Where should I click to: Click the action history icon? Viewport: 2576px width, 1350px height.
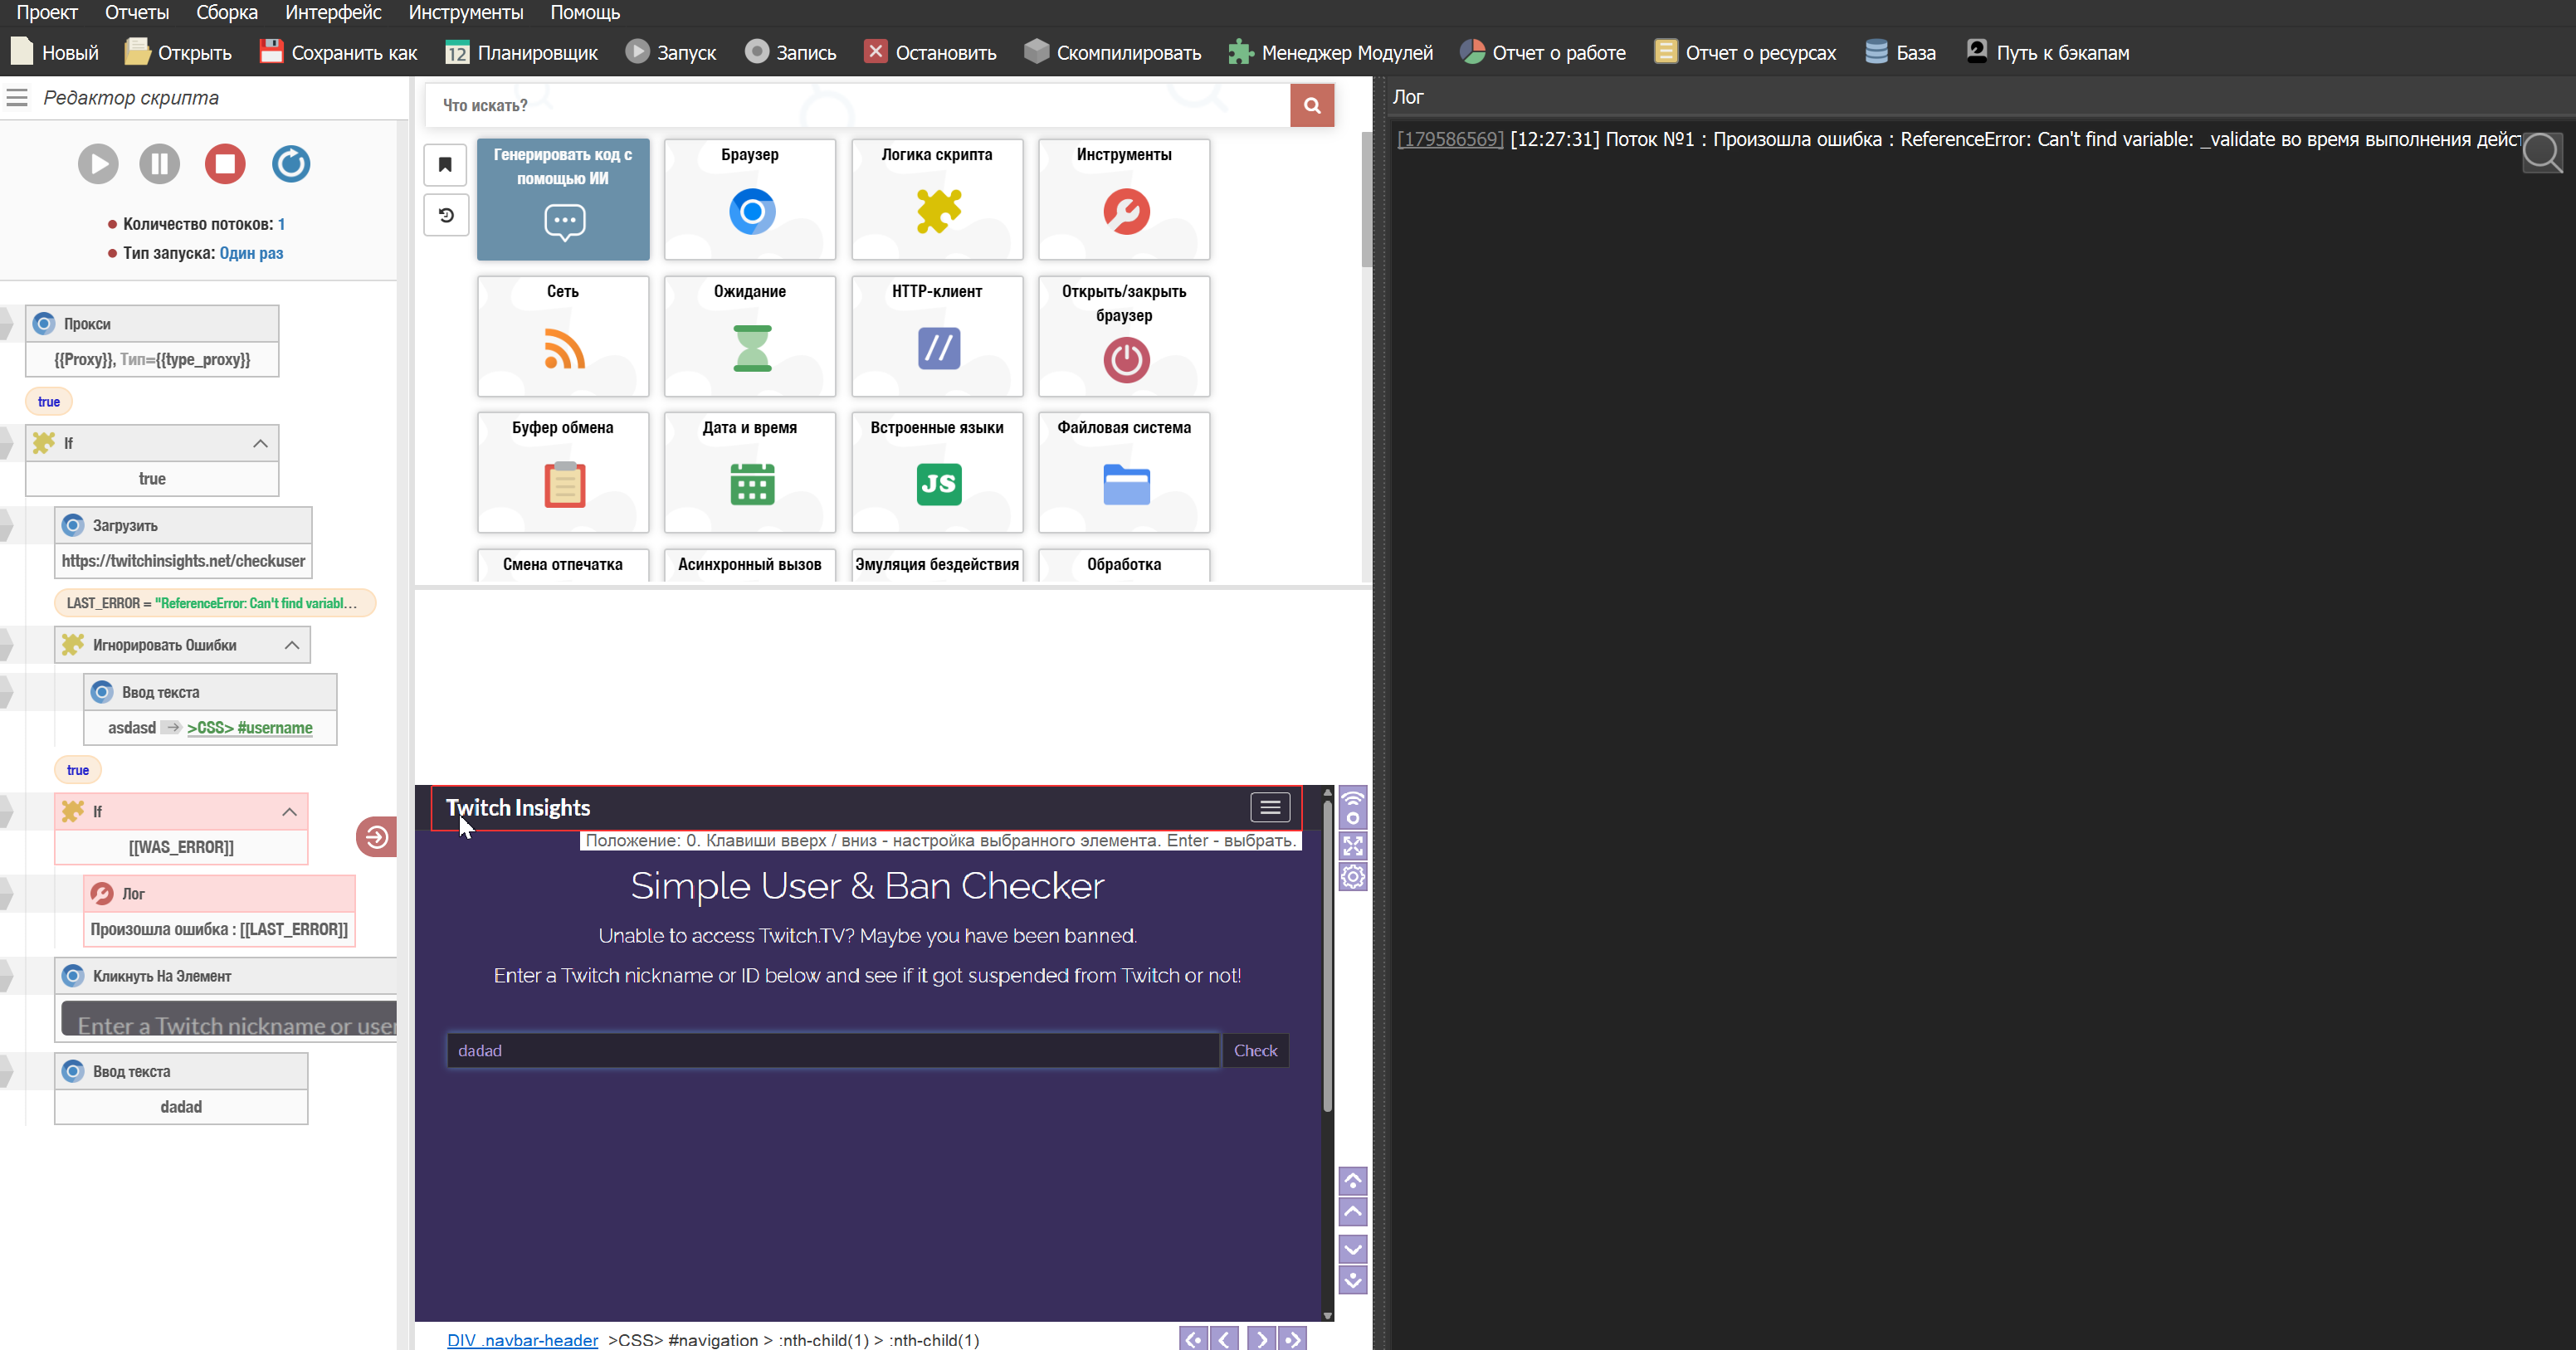[446, 216]
